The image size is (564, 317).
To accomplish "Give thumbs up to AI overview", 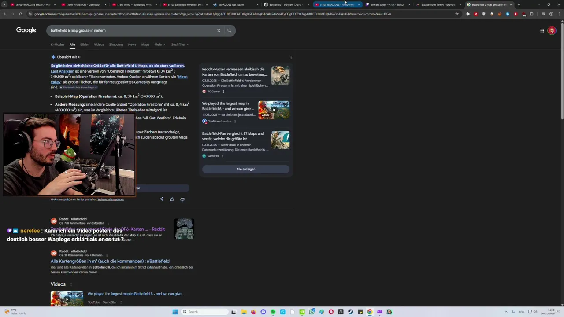I will click(172, 199).
